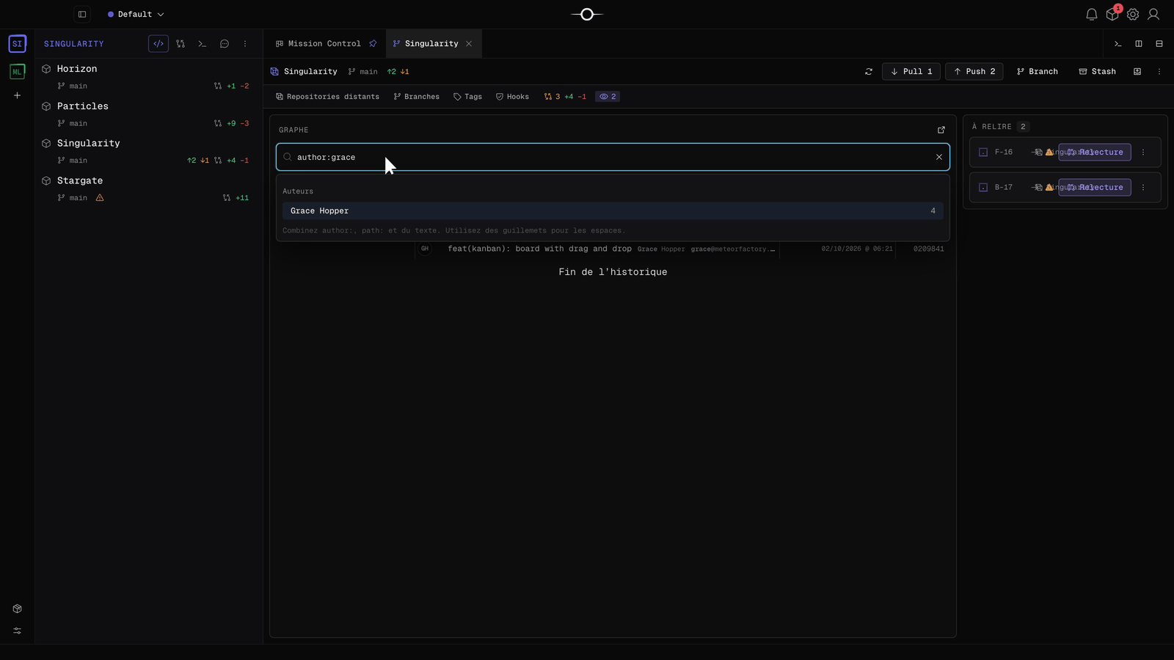The height and width of the screenshot is (660, 1174).
Task: Select the code view icon in sidebar header
Action: click(x=158, y=44)
